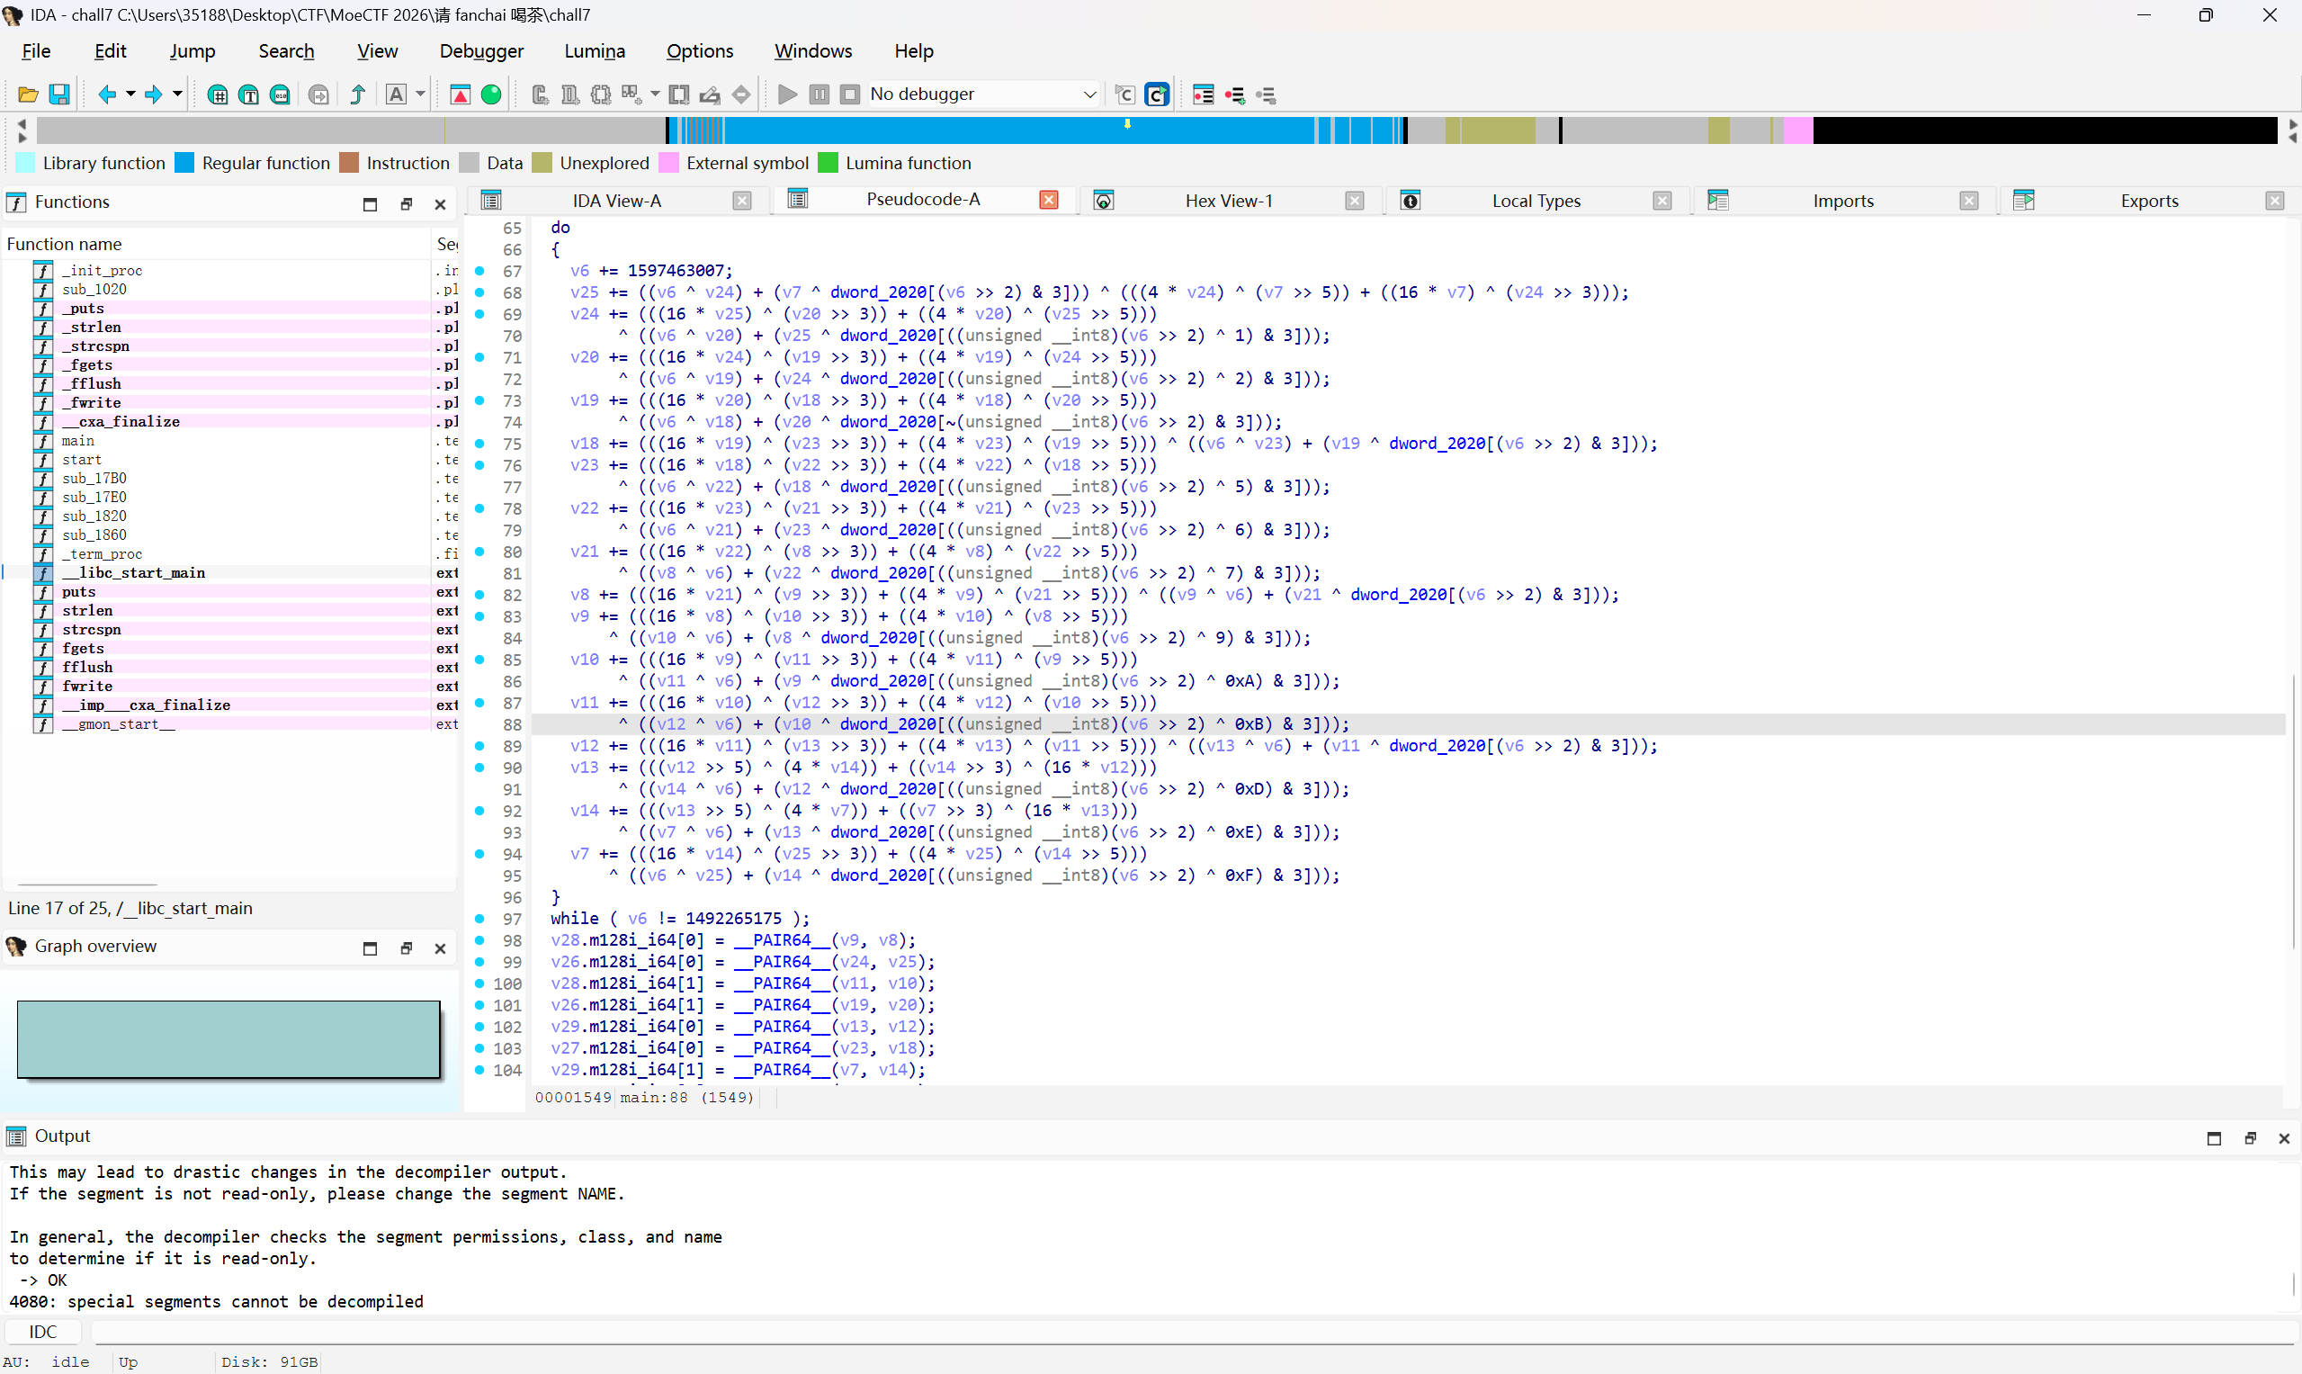
Task: Open the forward-navigation history dropdown arrow
Action: point(178,94)
